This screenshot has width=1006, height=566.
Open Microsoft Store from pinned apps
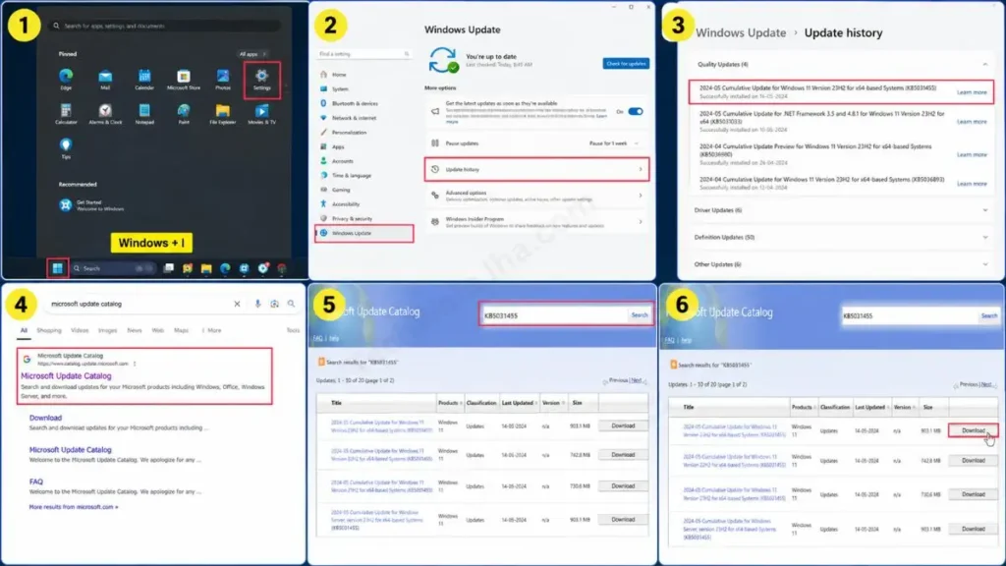pos(184,80)
